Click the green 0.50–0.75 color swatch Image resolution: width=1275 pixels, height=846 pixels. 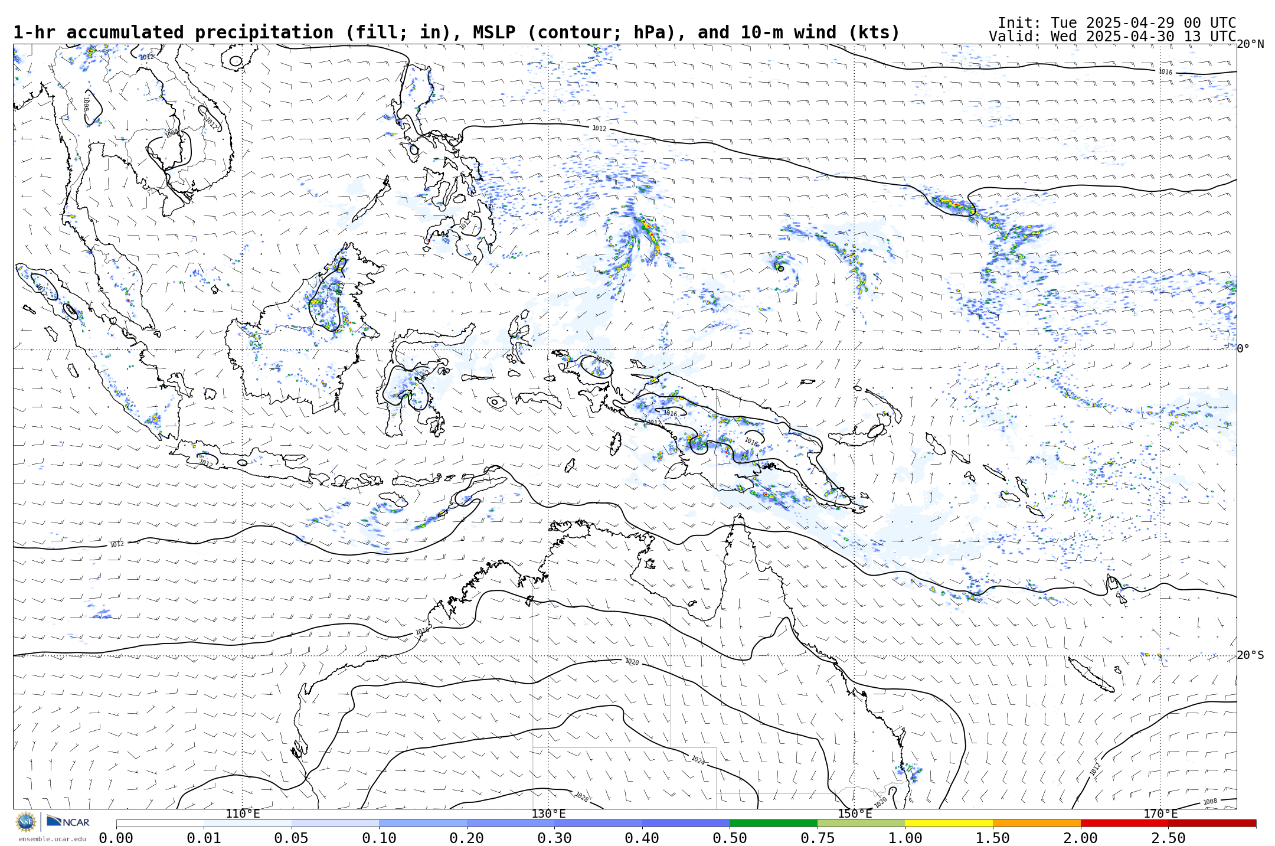pos(773,823)
